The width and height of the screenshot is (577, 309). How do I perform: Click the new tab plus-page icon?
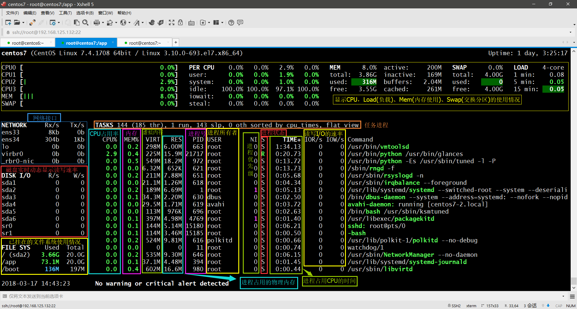203,22
